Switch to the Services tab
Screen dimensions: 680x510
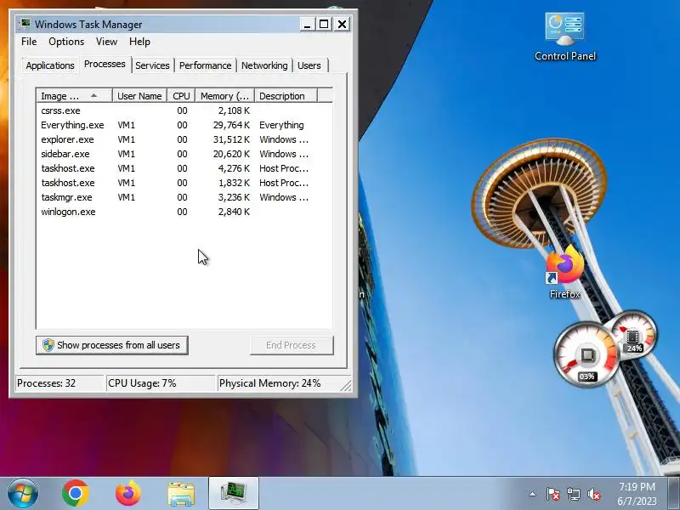pyautogui.click(x=152, y=65)
